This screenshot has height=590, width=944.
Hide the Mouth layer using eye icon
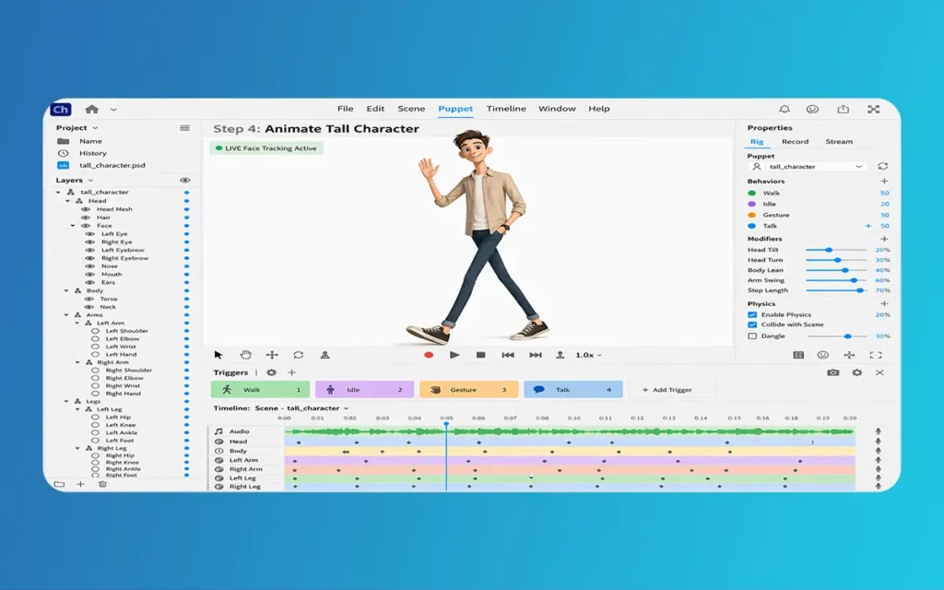click(88, 275)
